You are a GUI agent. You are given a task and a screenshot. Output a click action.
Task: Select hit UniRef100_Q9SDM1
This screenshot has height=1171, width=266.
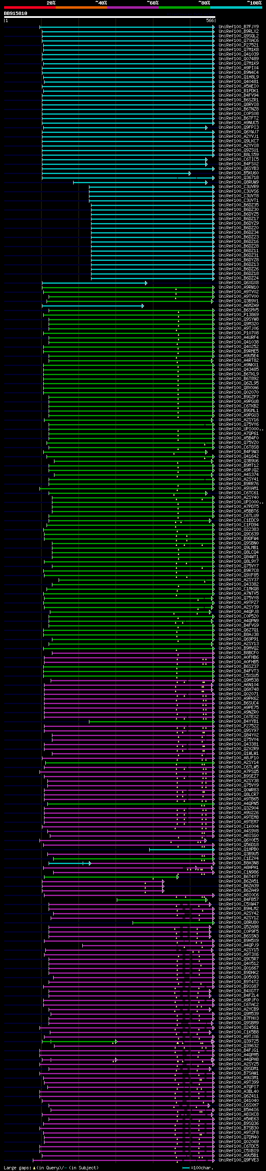239,1069
